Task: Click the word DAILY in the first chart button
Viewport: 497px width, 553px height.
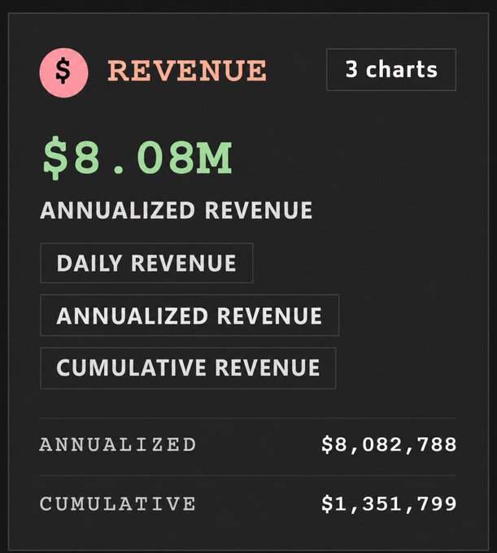Action: point(89,263)
